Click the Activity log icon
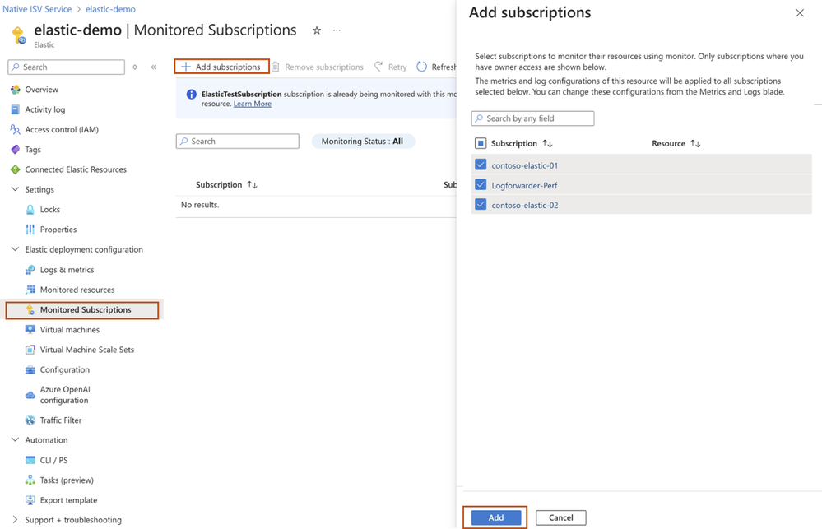Screen dimensions: 822x529 [15, 109]
